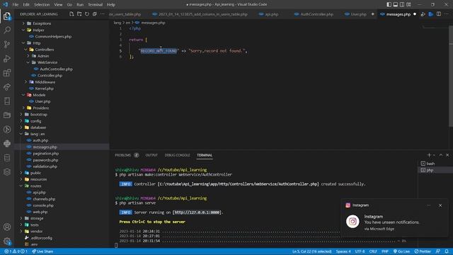Toggle secondary sidebar layout icon
Image resolution: width=453 pixels, height=255 pixels.
click(x=402, y=4)
